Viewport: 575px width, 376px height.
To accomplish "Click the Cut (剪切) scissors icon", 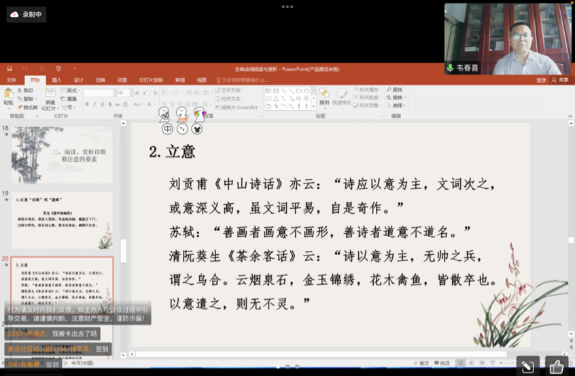I will point(26,90).
